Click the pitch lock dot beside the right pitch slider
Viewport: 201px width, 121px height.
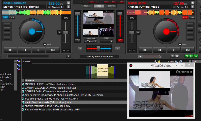tap(138, 33)
